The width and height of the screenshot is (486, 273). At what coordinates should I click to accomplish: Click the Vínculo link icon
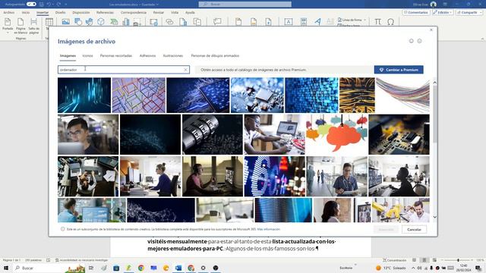pos(169,22)
